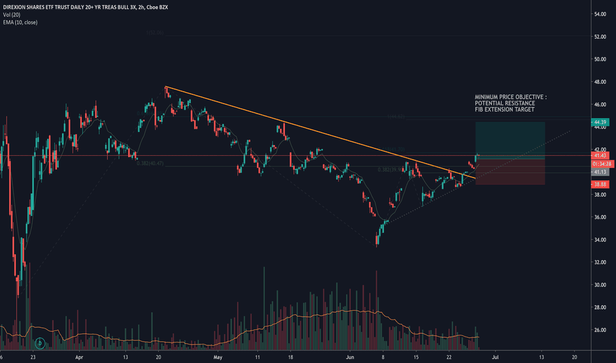
Task: Click the 36.00 price axis label
Action: coord(600,217)
